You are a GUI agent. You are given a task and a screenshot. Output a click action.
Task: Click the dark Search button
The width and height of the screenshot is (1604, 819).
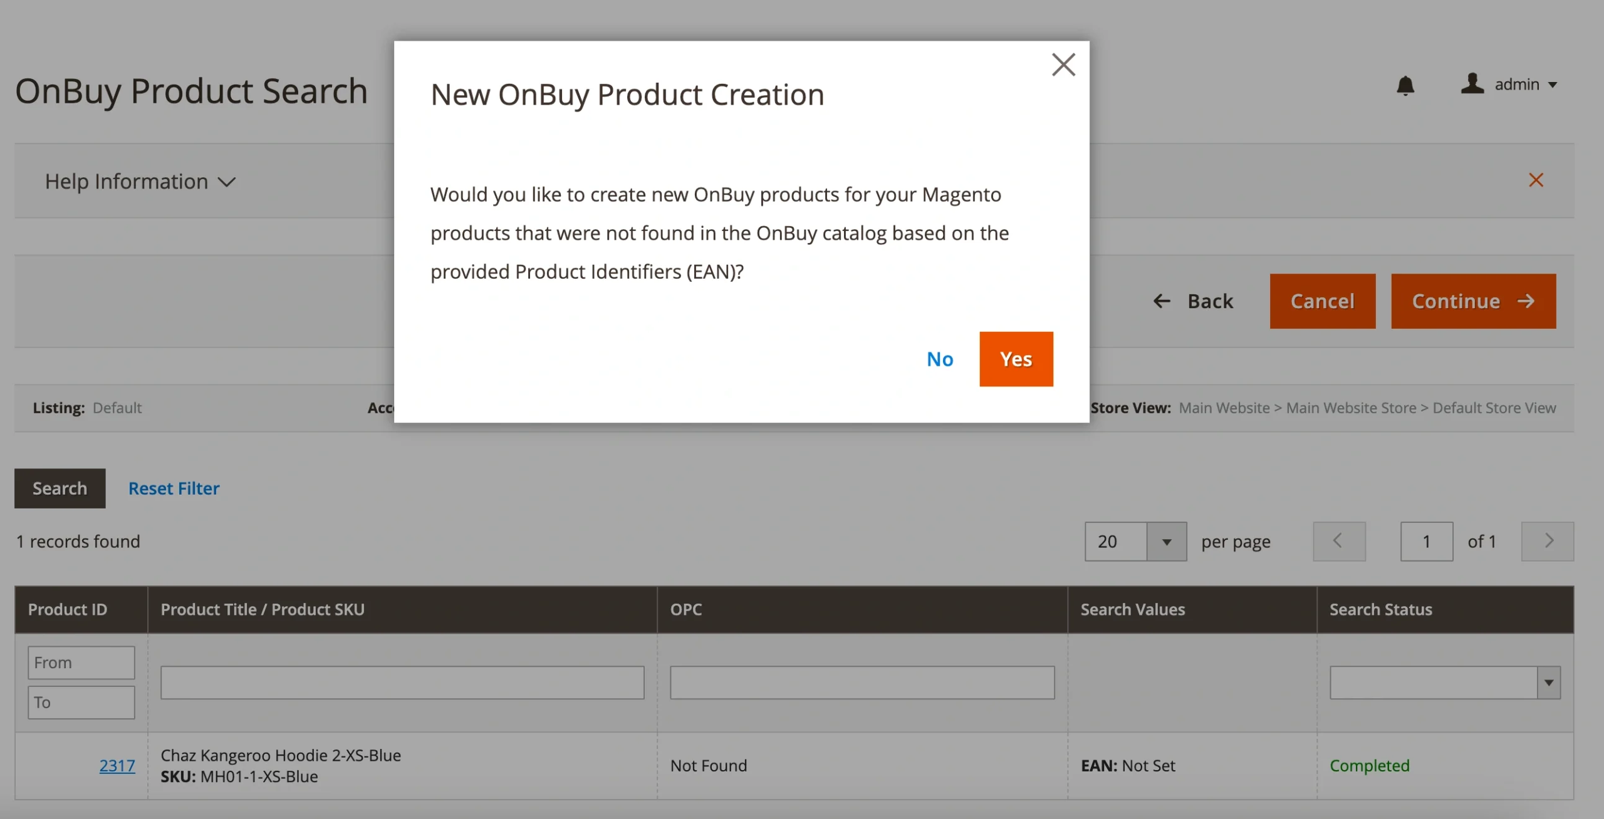tap(60, 488)
